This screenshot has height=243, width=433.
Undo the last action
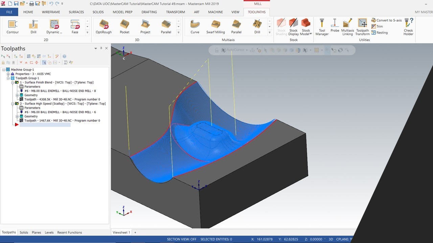click(51, 4)
